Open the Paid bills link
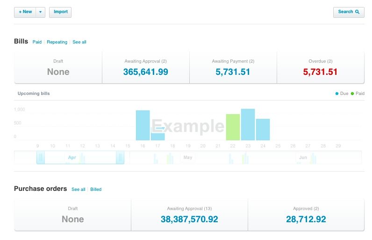The width and height of the screenshot is (372, 240). coord(37,42)
